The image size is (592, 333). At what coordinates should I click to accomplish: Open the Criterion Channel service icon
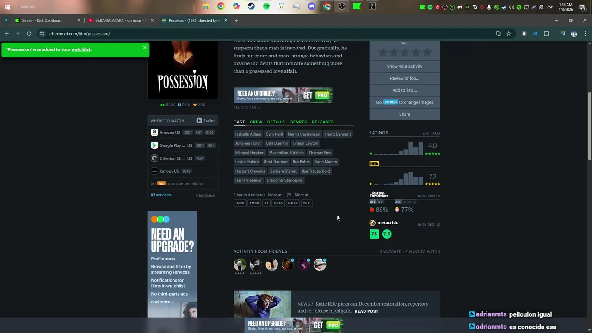tap(154, 158)
